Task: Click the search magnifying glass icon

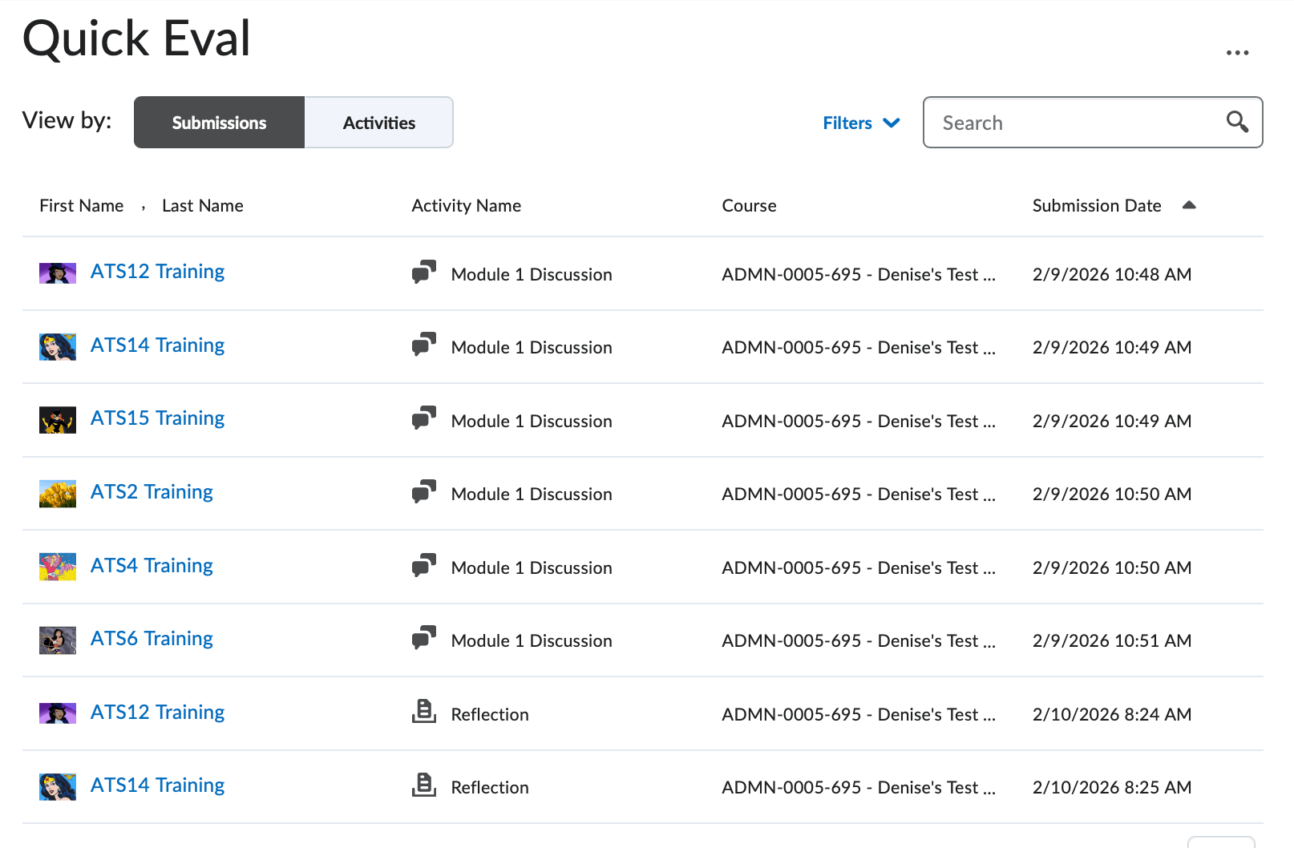Action: click(1237, 122)
